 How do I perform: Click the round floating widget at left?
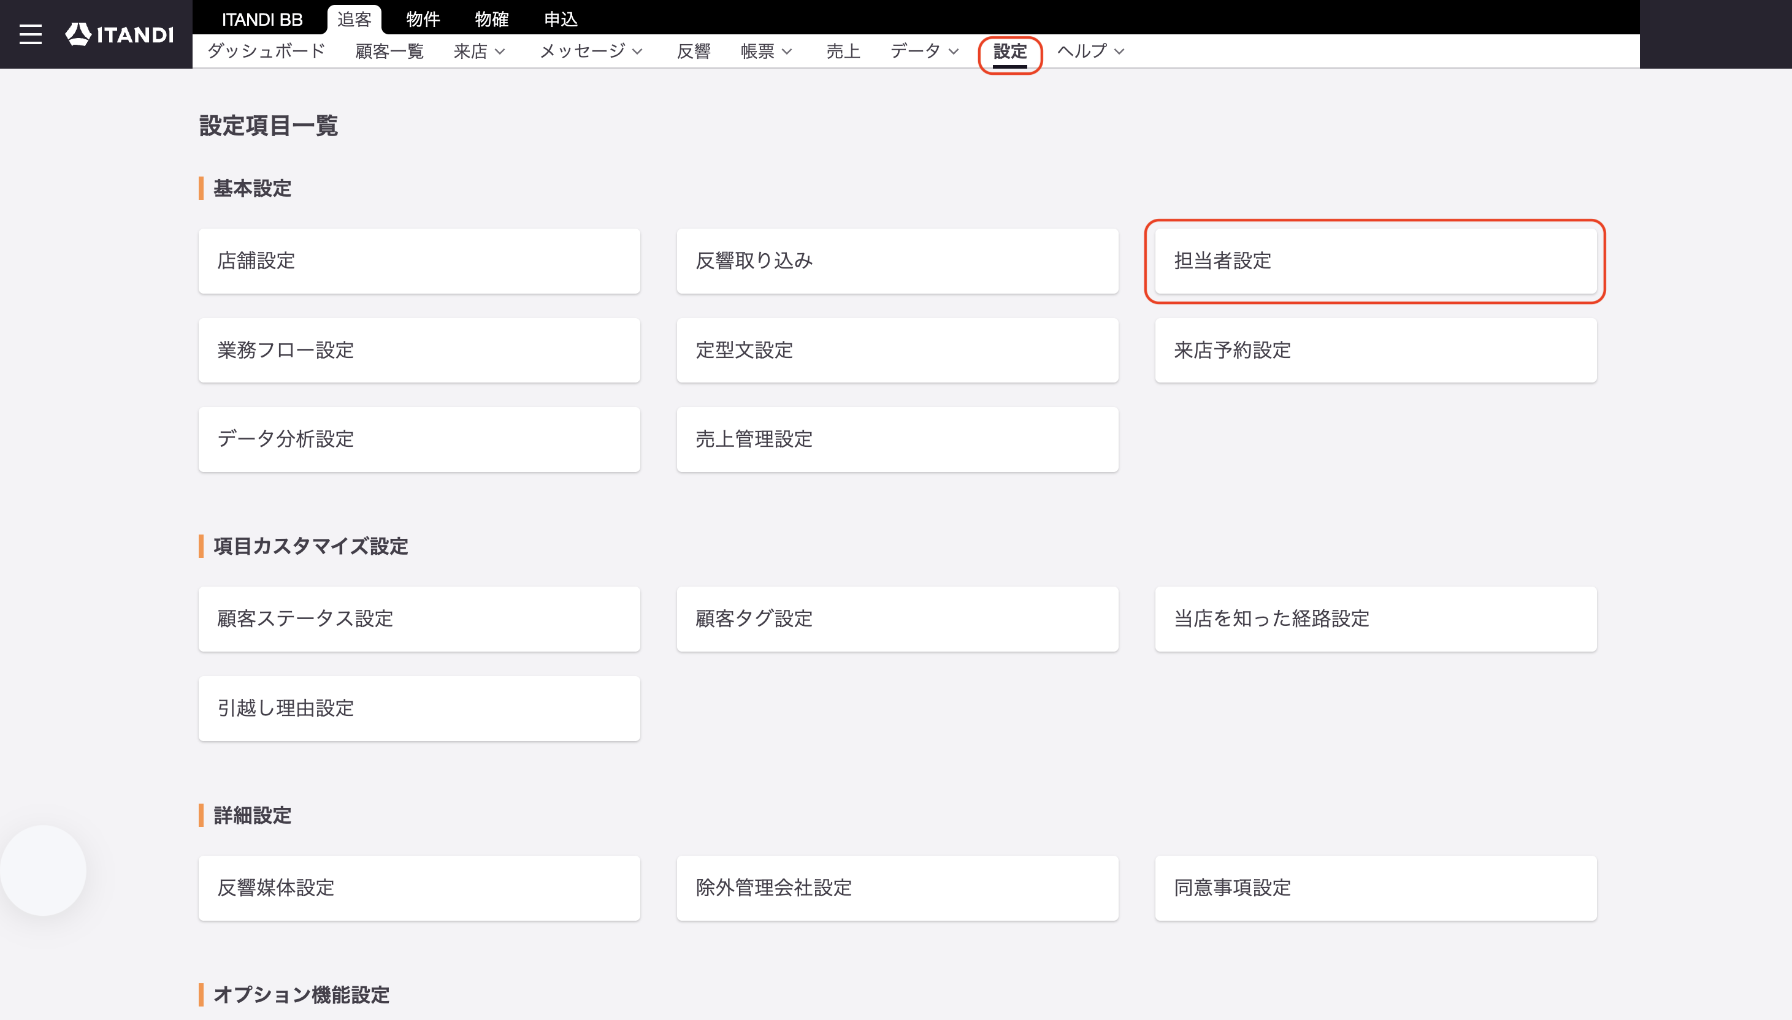[x=43, y=870]
